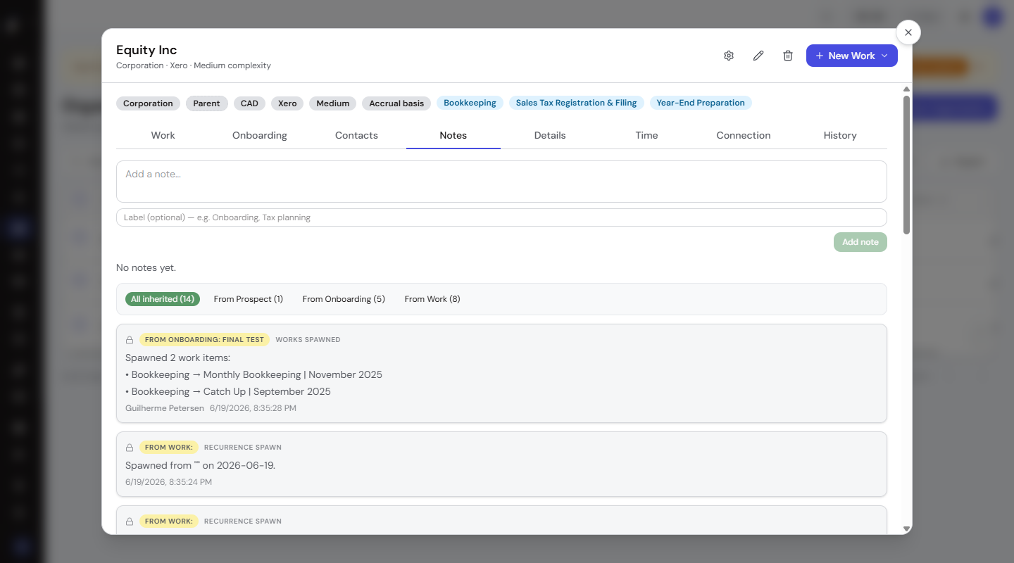Click the Year-End Preparation tag
This screenshot has height=563, width=1014.
701,103
